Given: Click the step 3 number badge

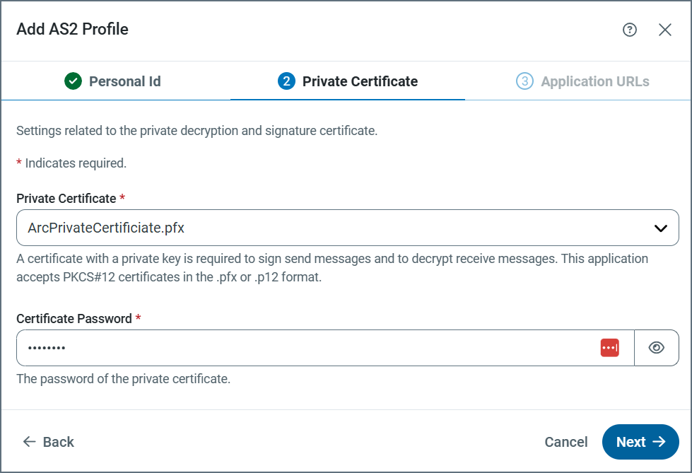Looking at the screenshot, I should coord(524,81).
